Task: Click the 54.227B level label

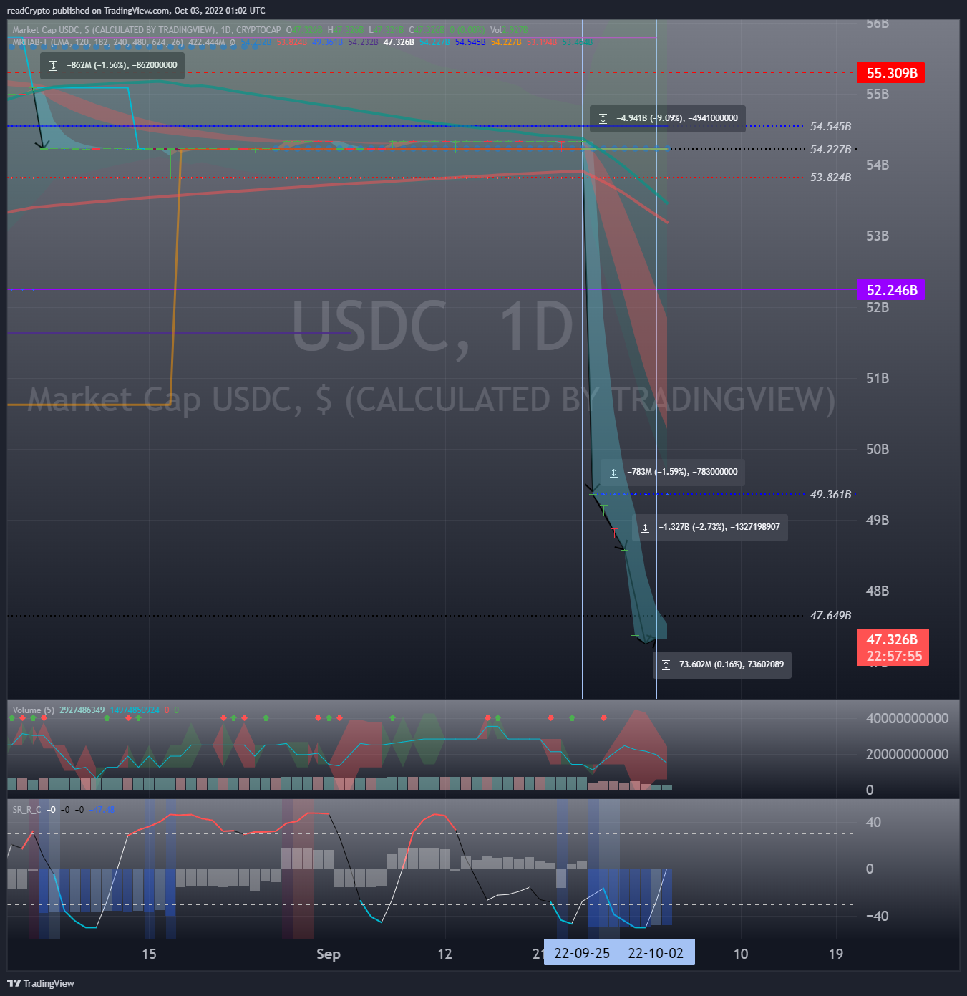Action: pos(830,150)
